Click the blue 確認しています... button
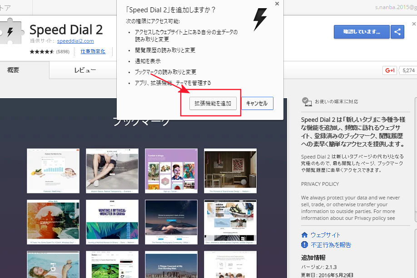Screen dimensions: 417x278 pos(362,32)
